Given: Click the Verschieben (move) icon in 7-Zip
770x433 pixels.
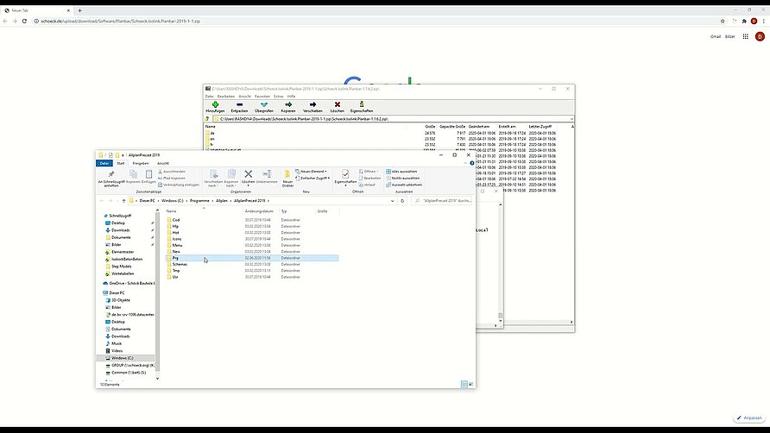Looking at the screenshot, I should pyautogui.click(x=312, y=104).
